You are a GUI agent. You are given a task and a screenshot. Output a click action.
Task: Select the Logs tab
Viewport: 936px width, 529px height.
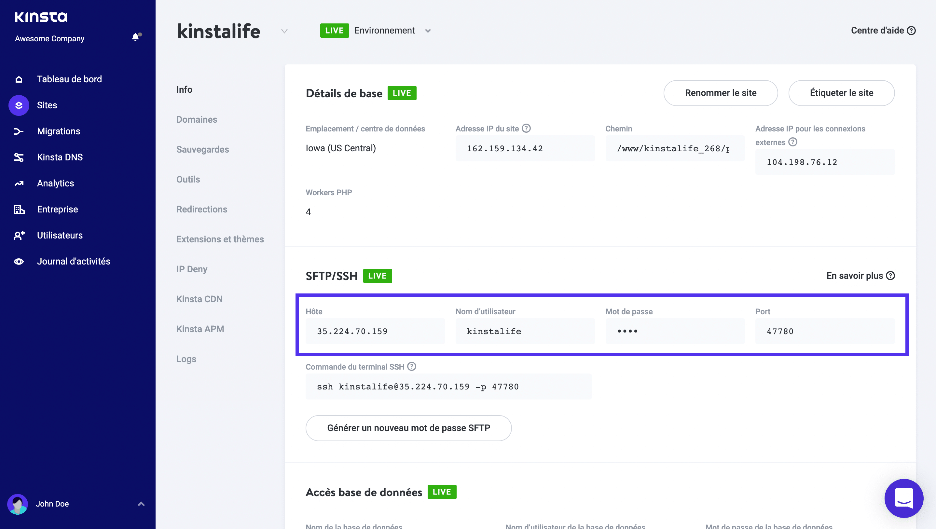(x=186, y=359)
